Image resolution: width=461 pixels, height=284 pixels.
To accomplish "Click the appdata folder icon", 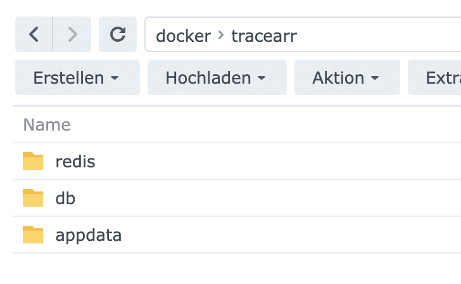I will point(33,235).
